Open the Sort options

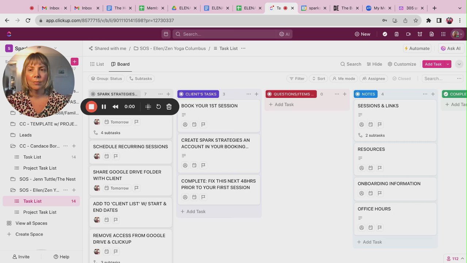(x=318, y=79)
